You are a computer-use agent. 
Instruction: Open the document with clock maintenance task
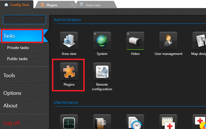coord(135,122)
